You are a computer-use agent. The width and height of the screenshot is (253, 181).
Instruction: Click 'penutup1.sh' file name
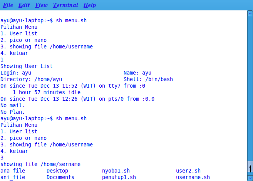tap(119, 177)
